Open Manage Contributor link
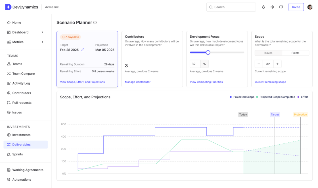This screenshot has height=188, width=318. (x=138, y=82)
